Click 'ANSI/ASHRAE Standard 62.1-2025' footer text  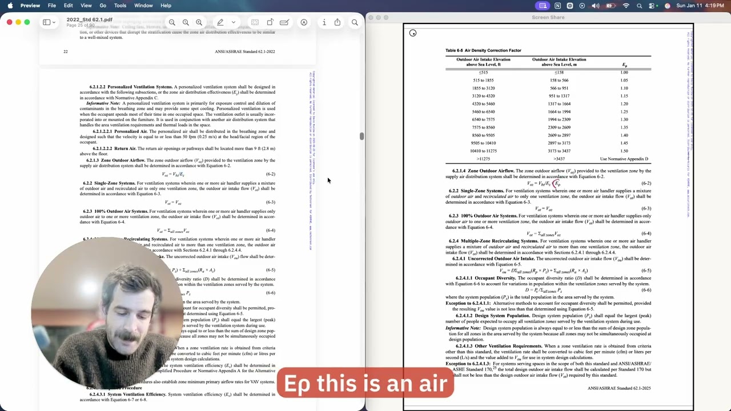pos(619,389)
